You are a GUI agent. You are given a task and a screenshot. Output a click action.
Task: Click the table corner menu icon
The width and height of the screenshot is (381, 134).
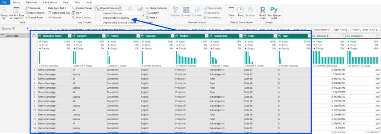point(34,36)
